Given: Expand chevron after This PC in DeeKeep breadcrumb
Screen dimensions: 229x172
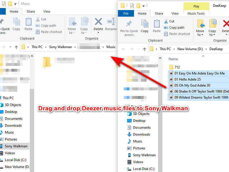Looking at the screenshot, I should pyautogui.click(x=174, y=49).
